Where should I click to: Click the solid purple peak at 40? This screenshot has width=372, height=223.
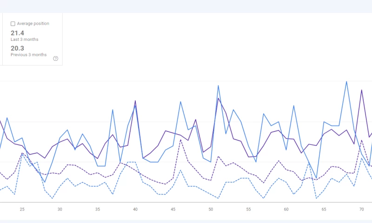pos(135,101)
